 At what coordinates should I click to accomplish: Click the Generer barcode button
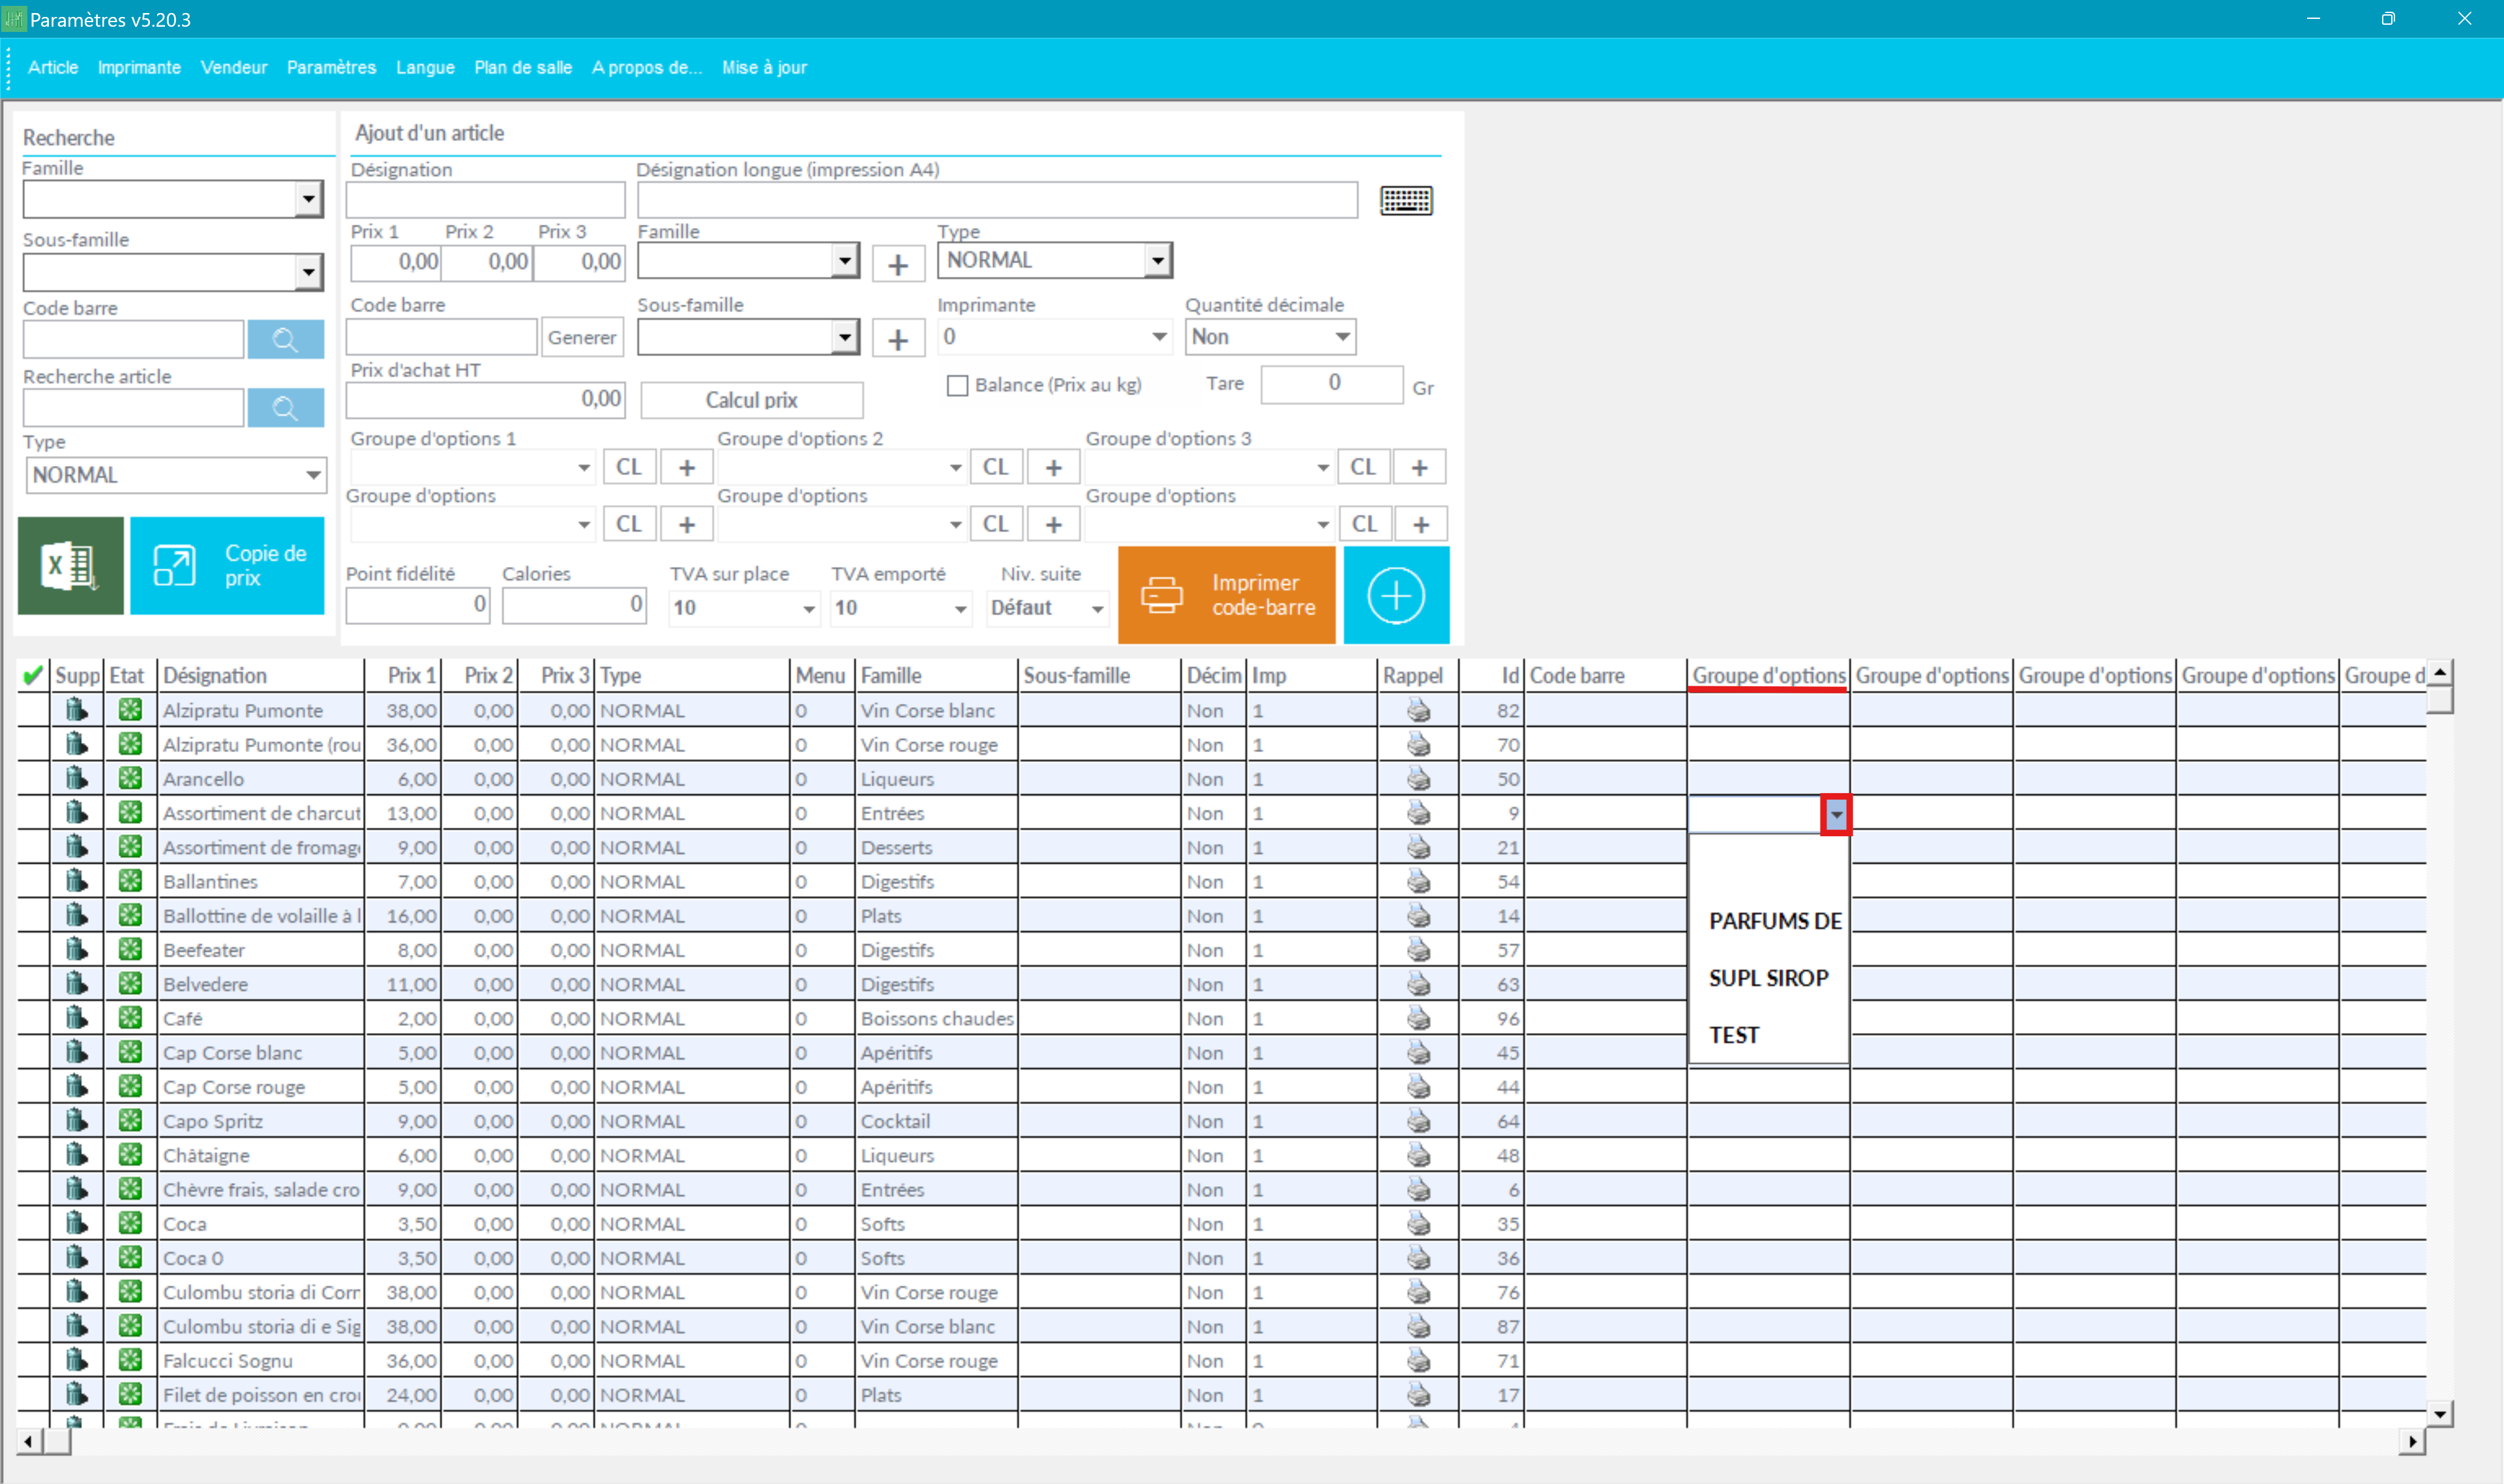click(581, 338)
